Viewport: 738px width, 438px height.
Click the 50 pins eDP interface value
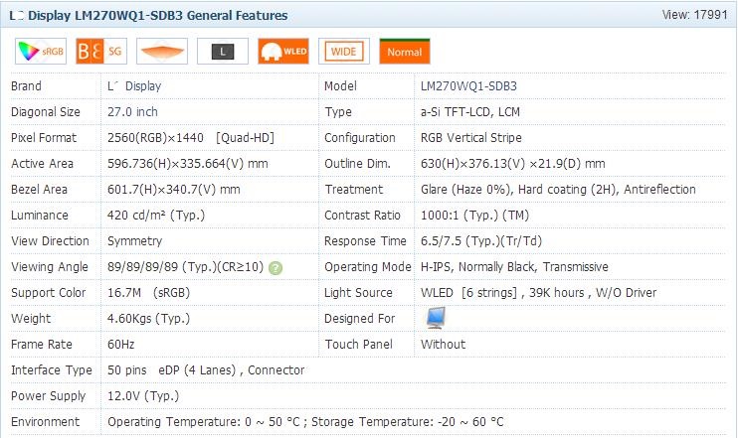[206, 370]
